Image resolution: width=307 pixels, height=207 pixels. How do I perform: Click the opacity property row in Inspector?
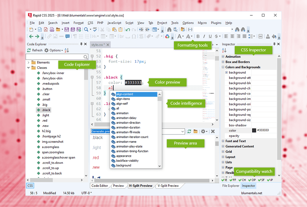click(251, 136)
